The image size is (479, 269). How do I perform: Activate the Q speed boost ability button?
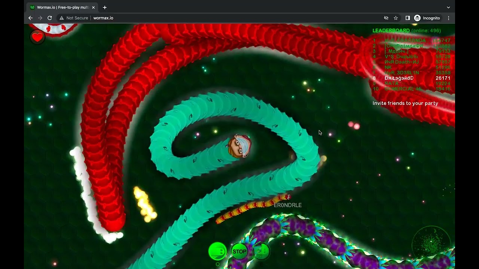[217, 251]
